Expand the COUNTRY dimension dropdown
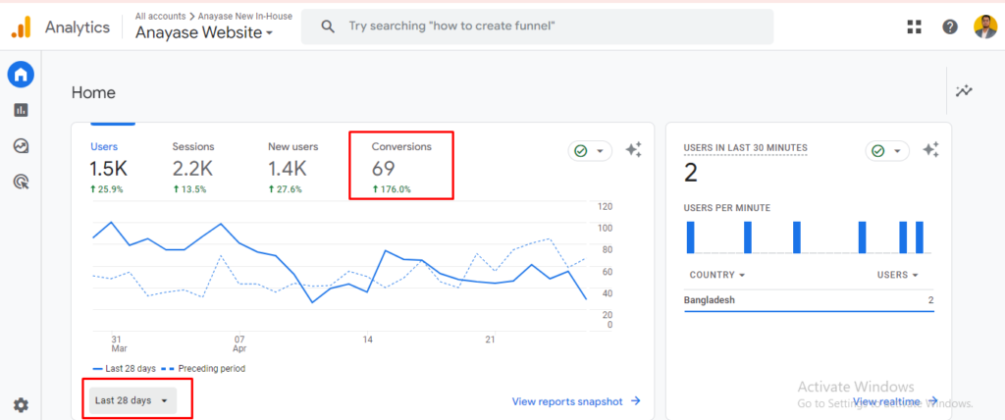 click(716, 276)
